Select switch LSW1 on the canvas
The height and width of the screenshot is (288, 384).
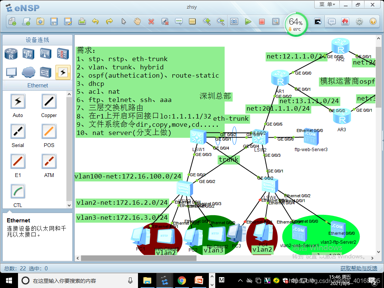tap(198, 137)
